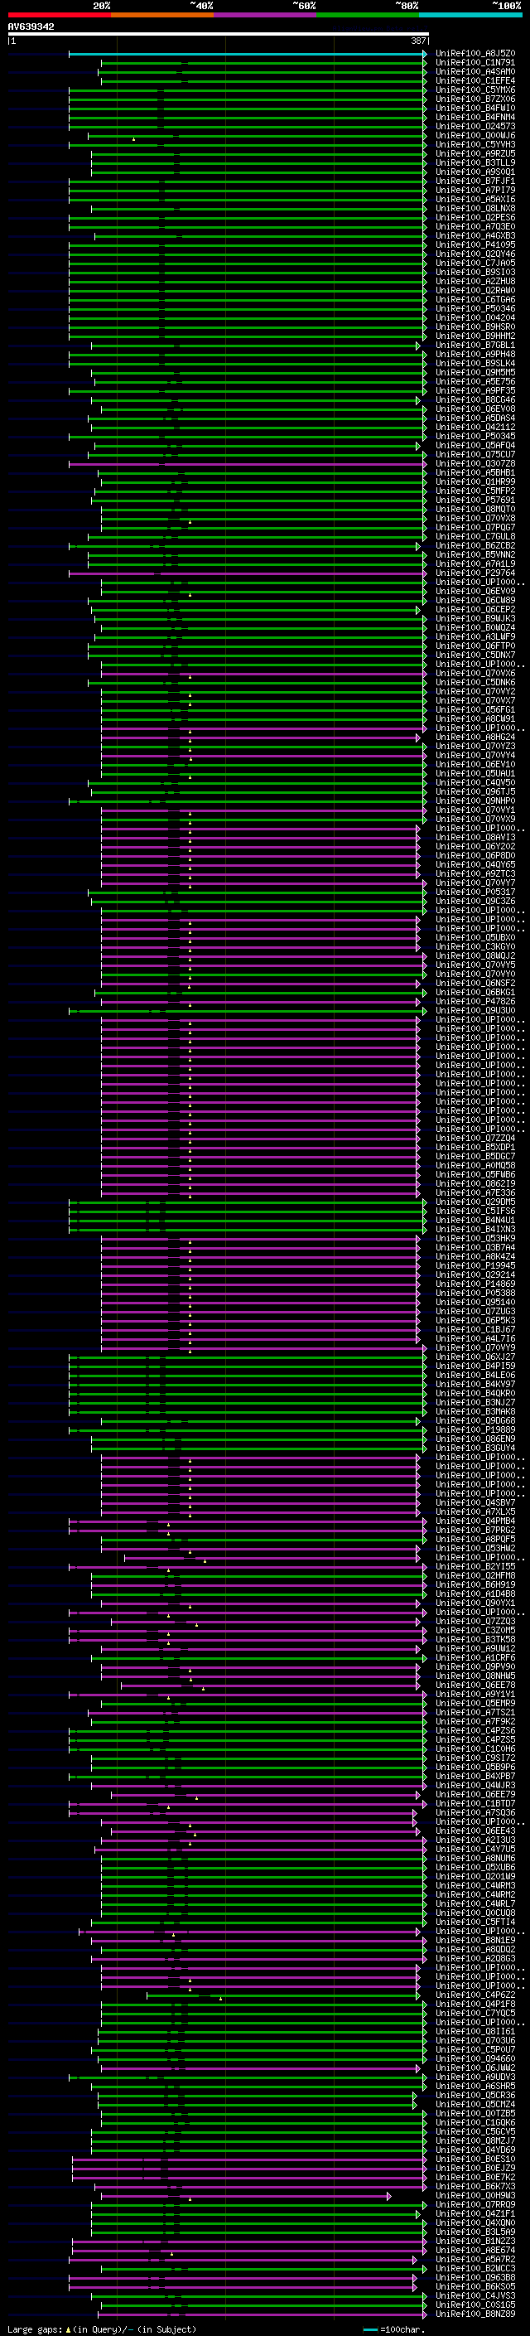This screenshot has height=2336, width=530.
Task: Select the query name AV639342
Action: (31, 27)
